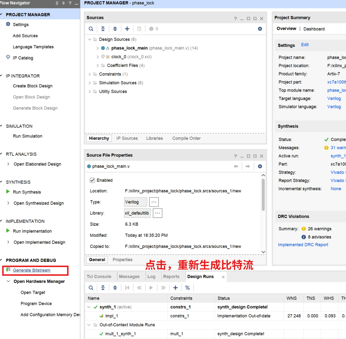Go to previous object in Source File Properties
346x339 pixels.
coord(236,166)
